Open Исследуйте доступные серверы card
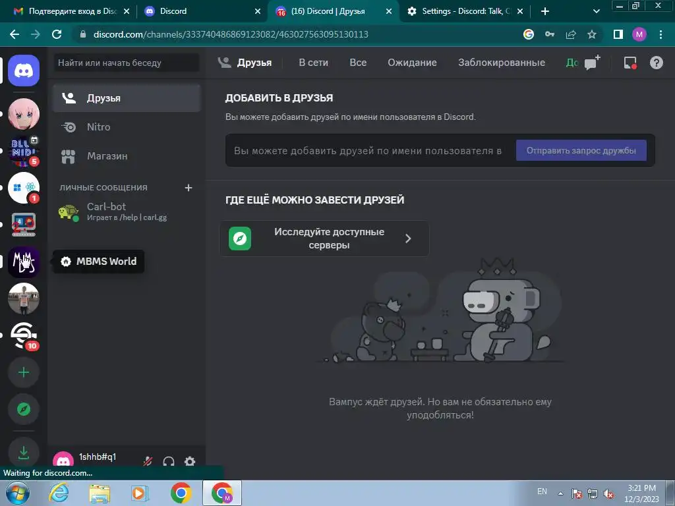Viewport: 675px width, 506px height. point(324,239)
